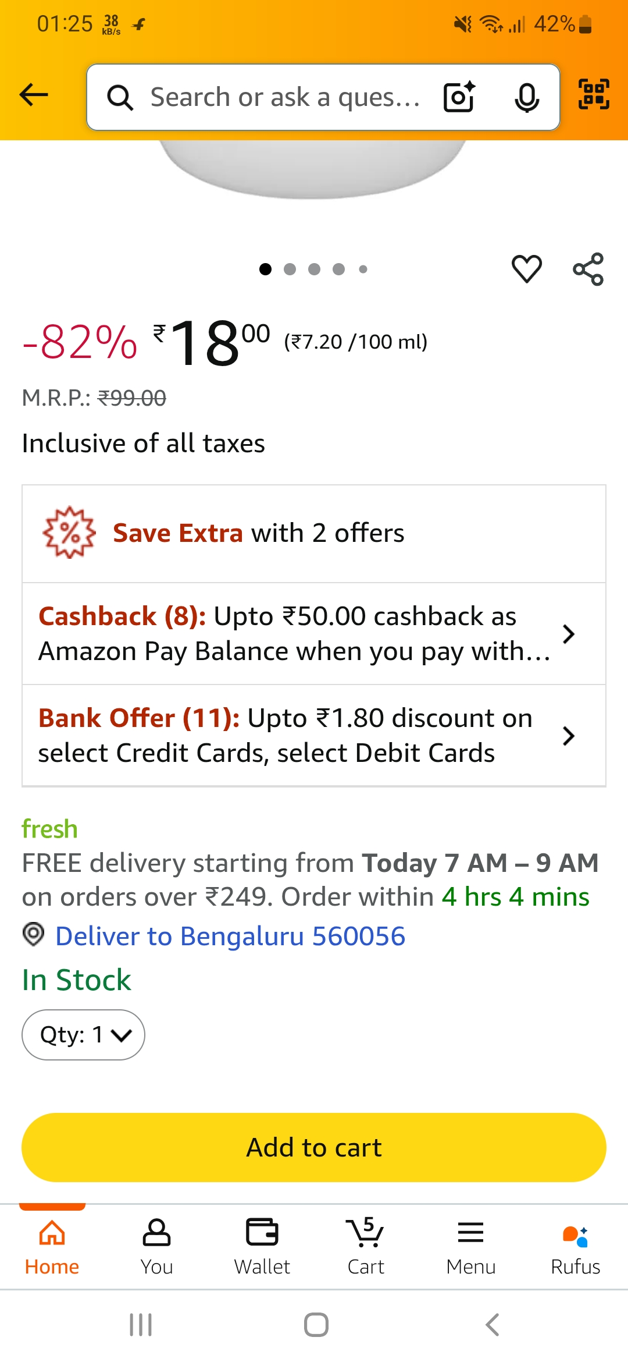The width and height of the screenshot is (628, 1362).
Task: Switch to the You tab
Action: click(156, 1246)
